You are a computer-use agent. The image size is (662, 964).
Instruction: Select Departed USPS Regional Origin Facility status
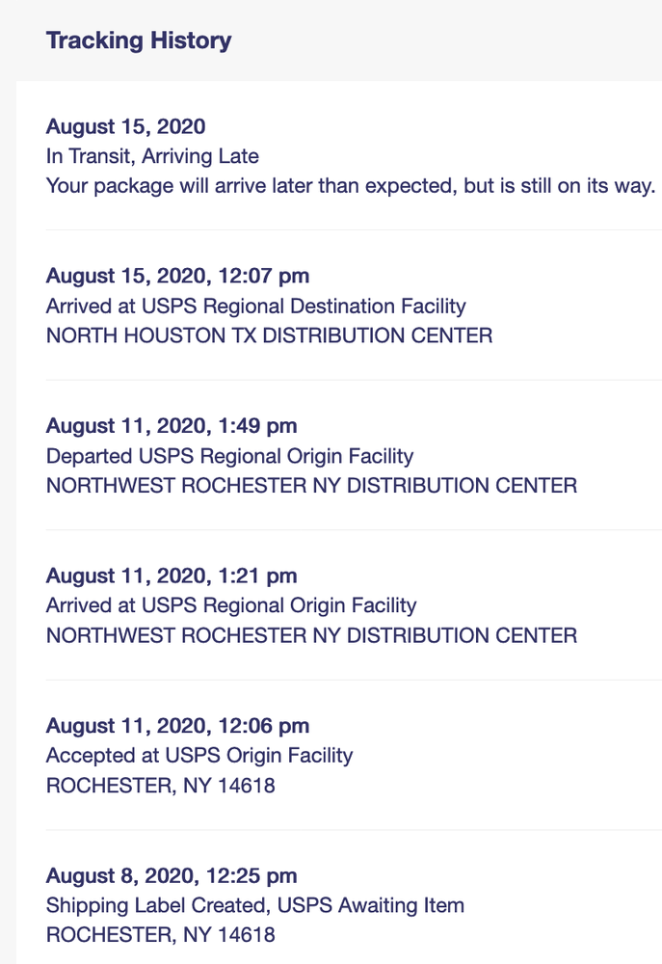coord(229,455)
